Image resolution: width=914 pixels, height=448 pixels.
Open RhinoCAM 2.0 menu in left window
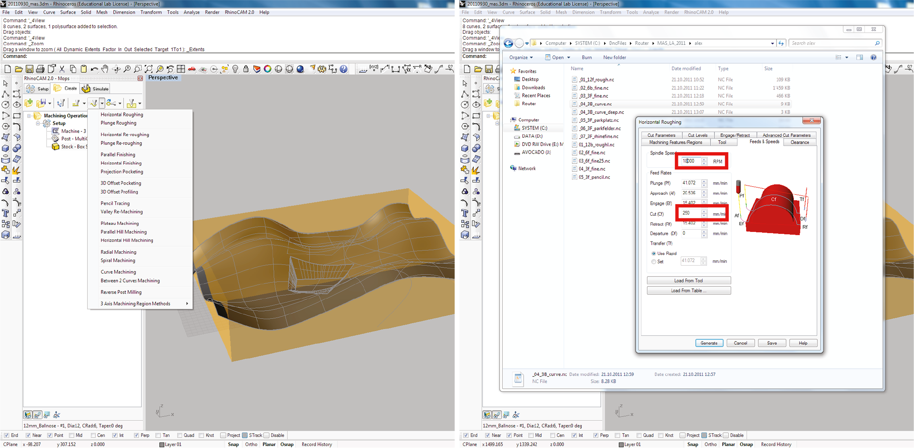click(x=239, y=12)
